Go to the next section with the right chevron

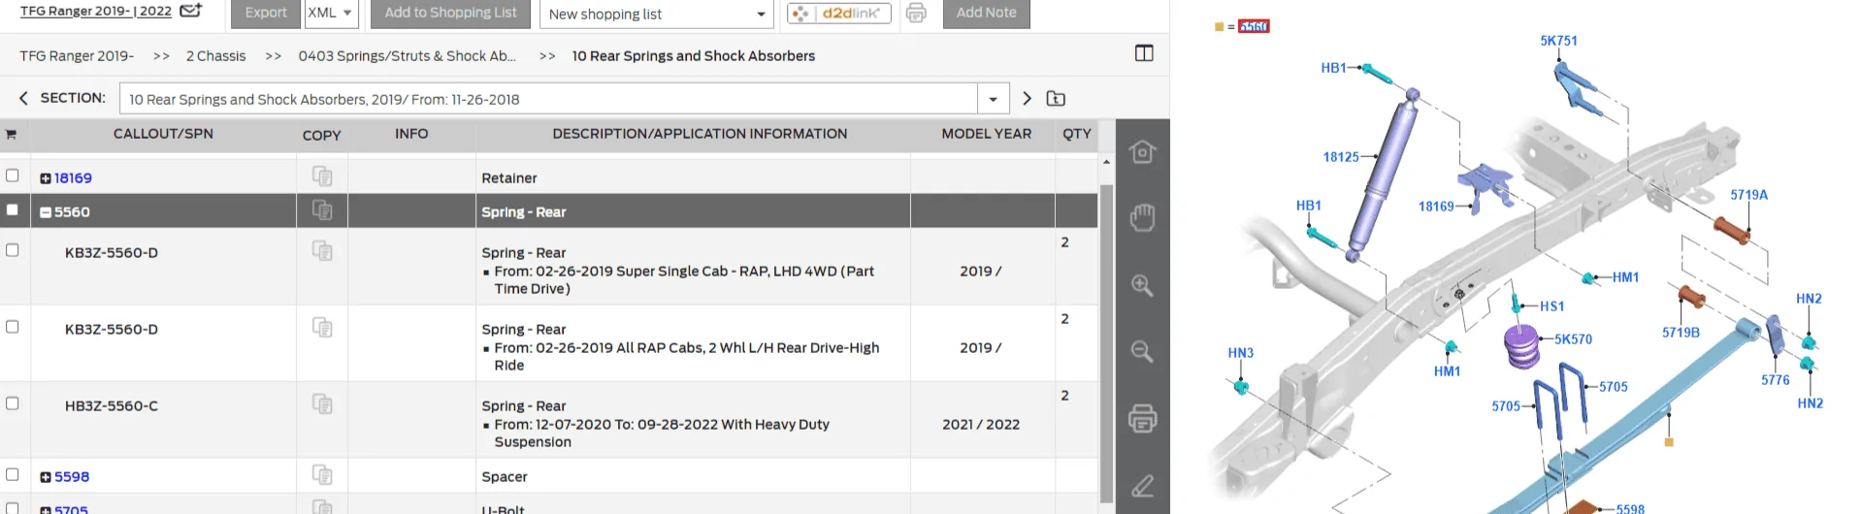[1028, 98]
